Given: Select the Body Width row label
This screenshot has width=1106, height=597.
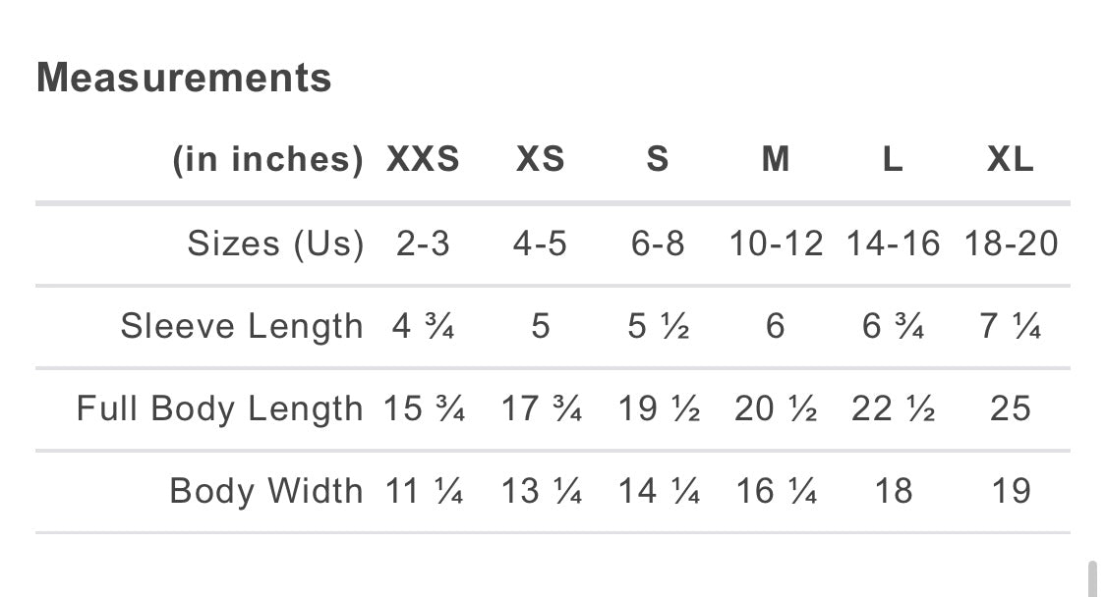Looking at the screenshot, I should tap(265, 491).
